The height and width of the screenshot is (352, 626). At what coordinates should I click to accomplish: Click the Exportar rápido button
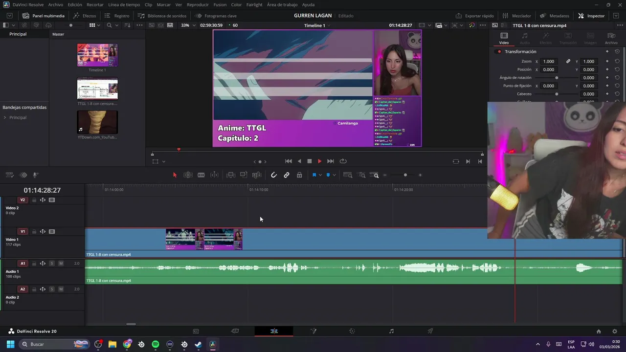tap(474, 16)
